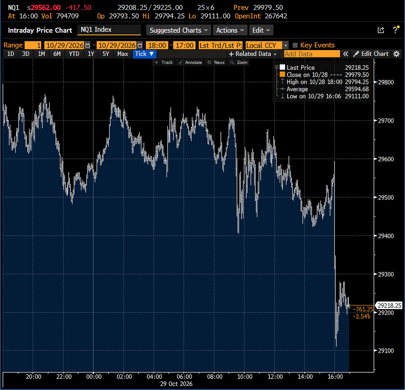Click the High marker icon in legend
This screenshot has height=390, width=405.
click(x=282, y=82)
